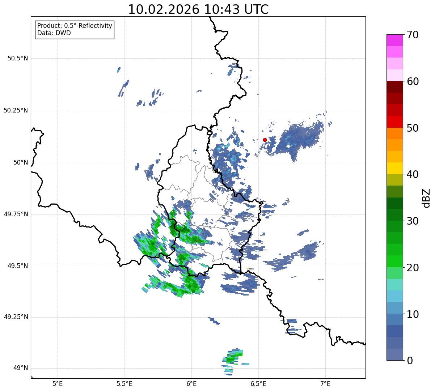435x391 pixels.
Task: Click the bright green swatch above 20 dBZ
Action: pos(395,262)
